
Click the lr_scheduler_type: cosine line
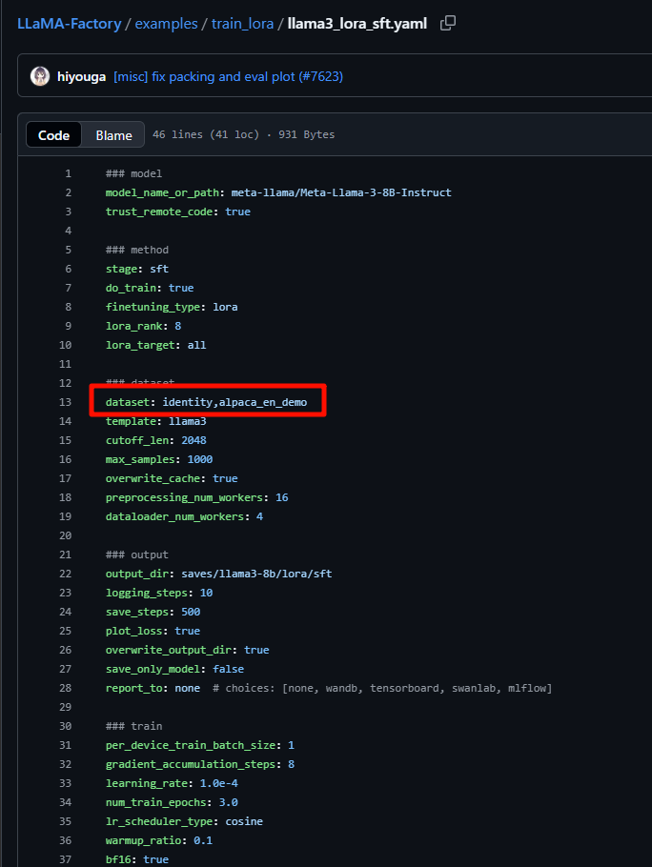184,821
